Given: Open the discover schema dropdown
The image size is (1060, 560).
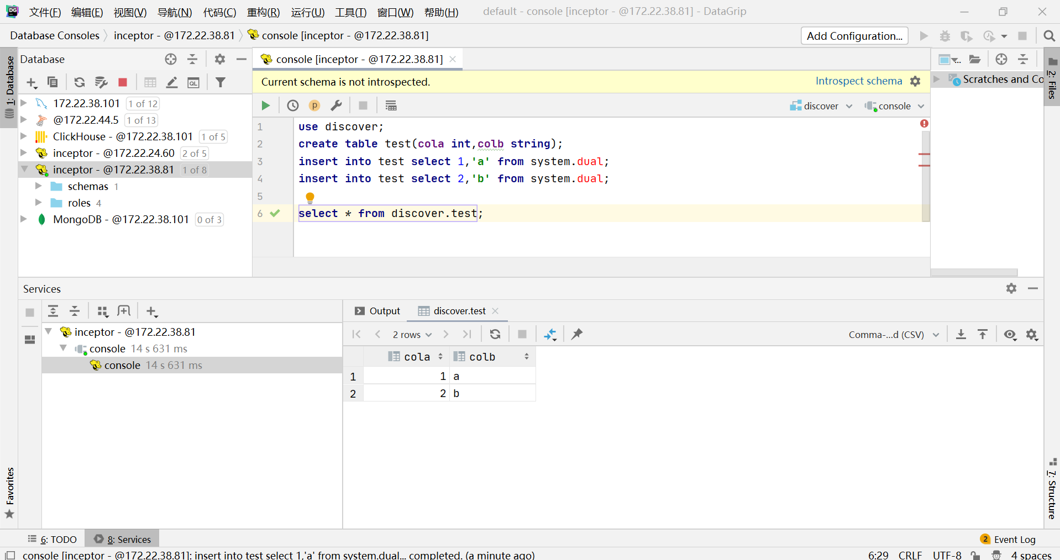Looking at the screenshot, I should click(821, 106).
